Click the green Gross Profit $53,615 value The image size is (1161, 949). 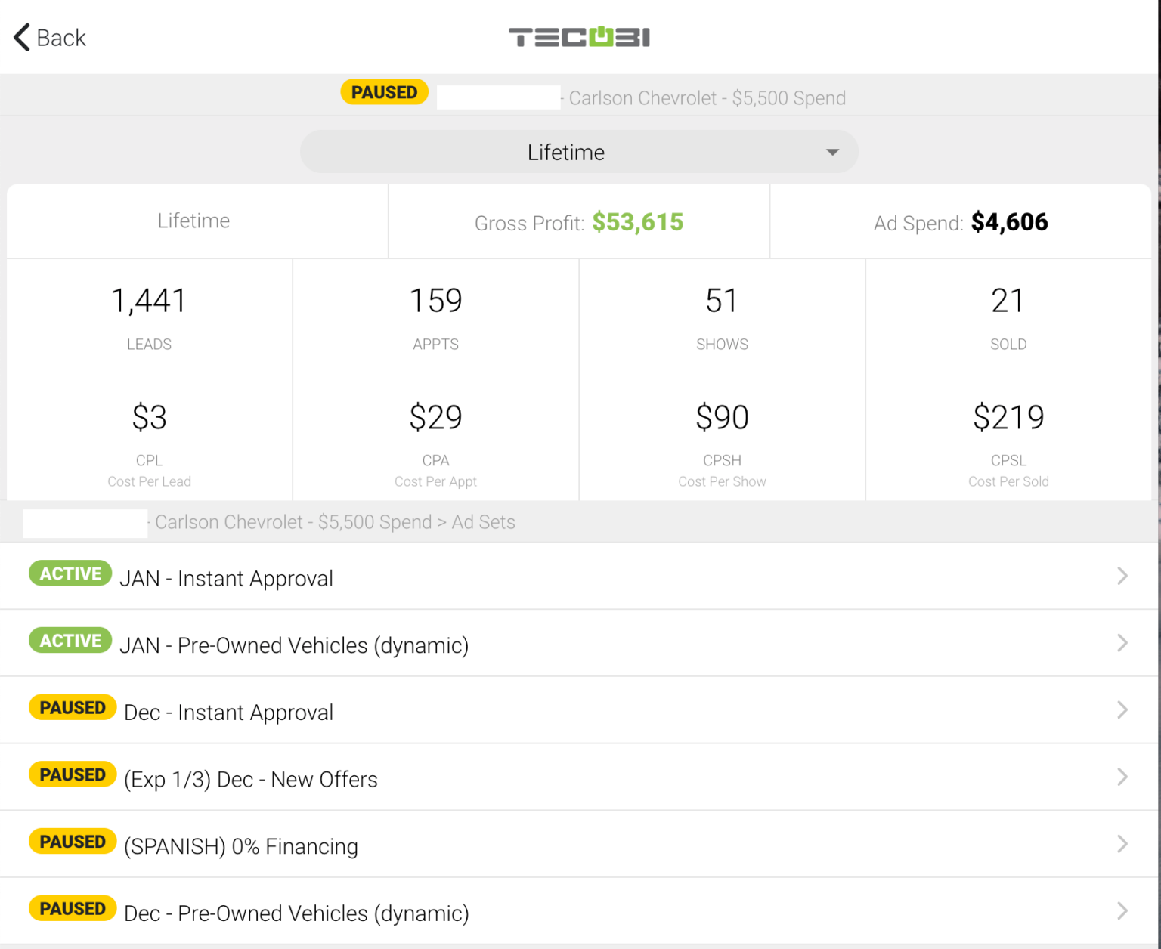638,221
